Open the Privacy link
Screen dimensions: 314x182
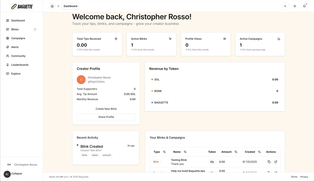304,177
